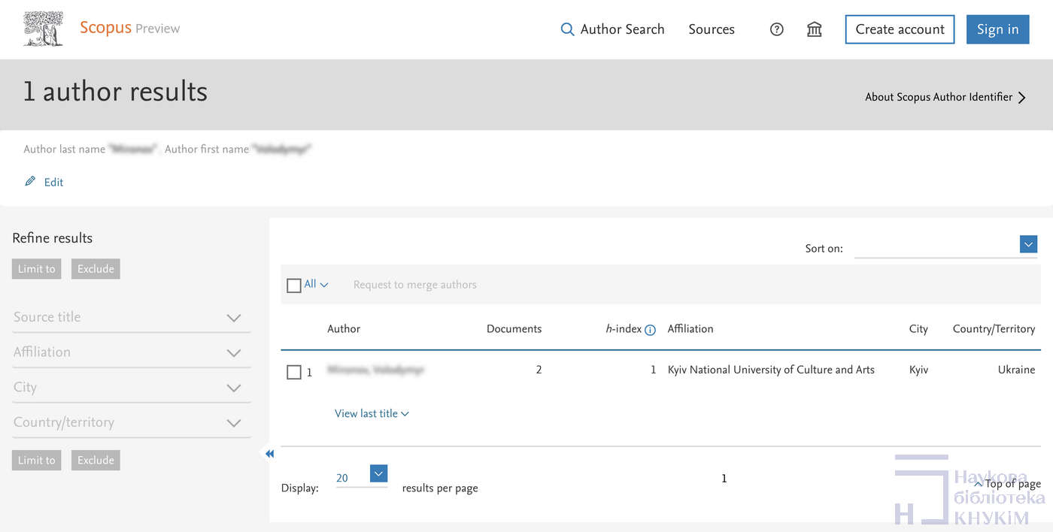Select the checkbox for author result 1
The image size is (1053, 532).
294,372
